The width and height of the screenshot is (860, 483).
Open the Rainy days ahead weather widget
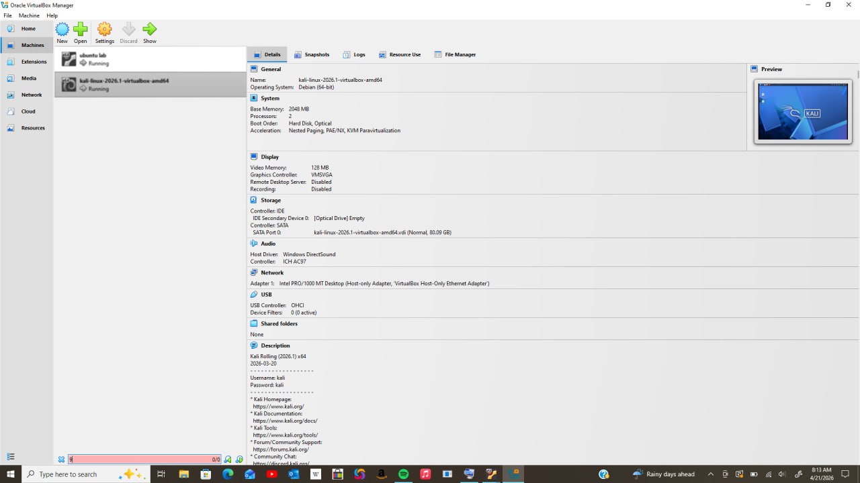664,474
